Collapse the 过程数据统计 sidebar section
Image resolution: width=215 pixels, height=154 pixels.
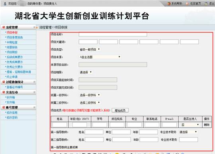(34, 82)
